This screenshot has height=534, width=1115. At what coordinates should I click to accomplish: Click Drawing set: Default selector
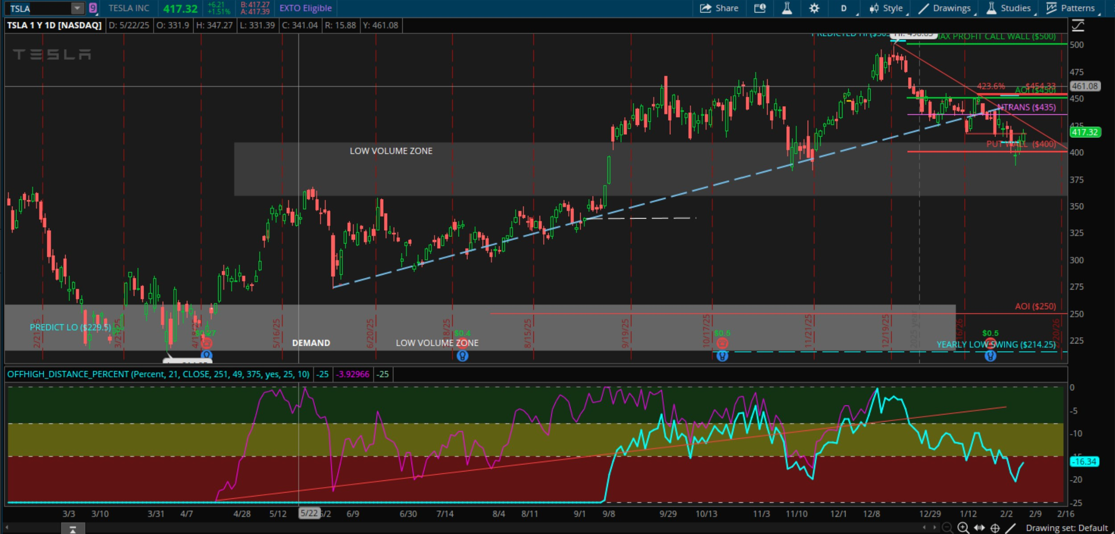click(x=1066, y=528)
